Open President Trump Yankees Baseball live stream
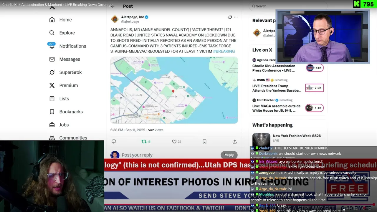Image resolution: width=377 pixels, height=212 pixels. [277, 88]
